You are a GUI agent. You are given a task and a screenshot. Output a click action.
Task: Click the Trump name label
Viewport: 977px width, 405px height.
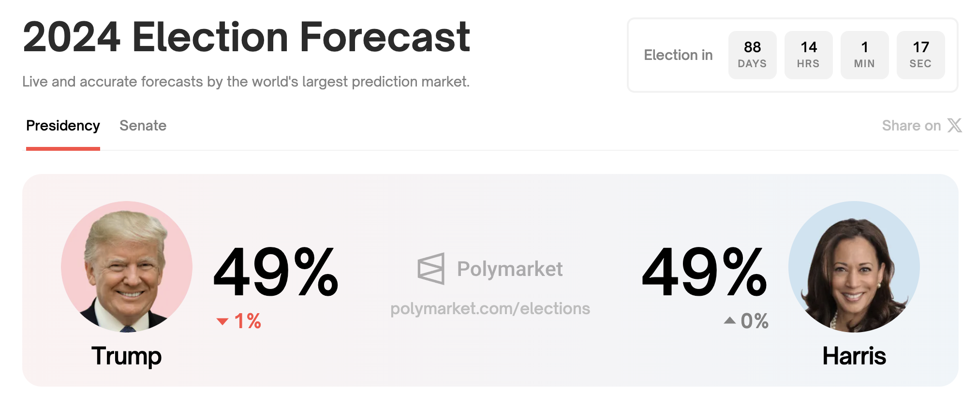pos(126,356)
